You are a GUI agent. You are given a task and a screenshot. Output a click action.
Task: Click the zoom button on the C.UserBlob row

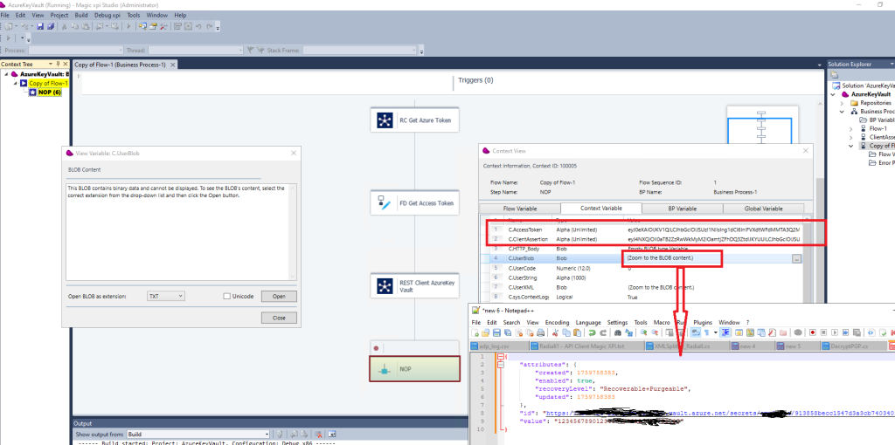click(x=796, y=259)
